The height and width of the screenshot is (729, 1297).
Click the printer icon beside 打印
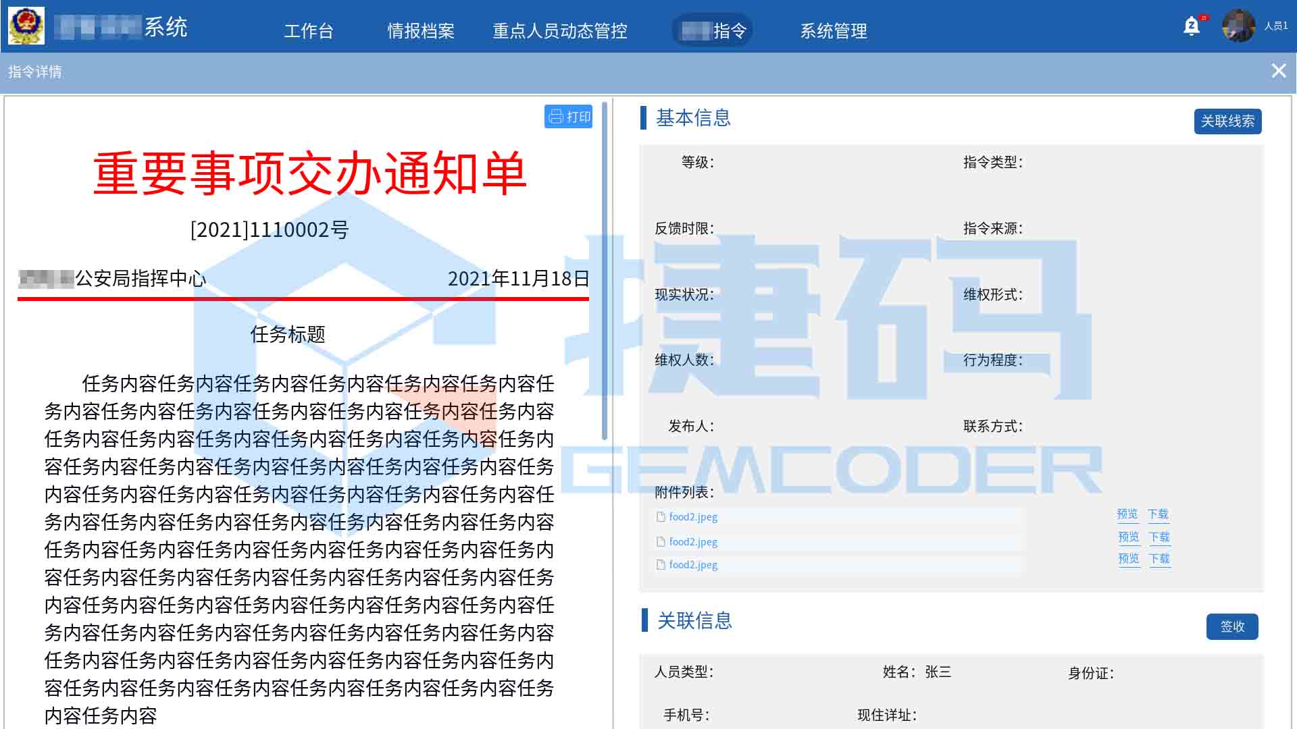click(x=555, y=117)
